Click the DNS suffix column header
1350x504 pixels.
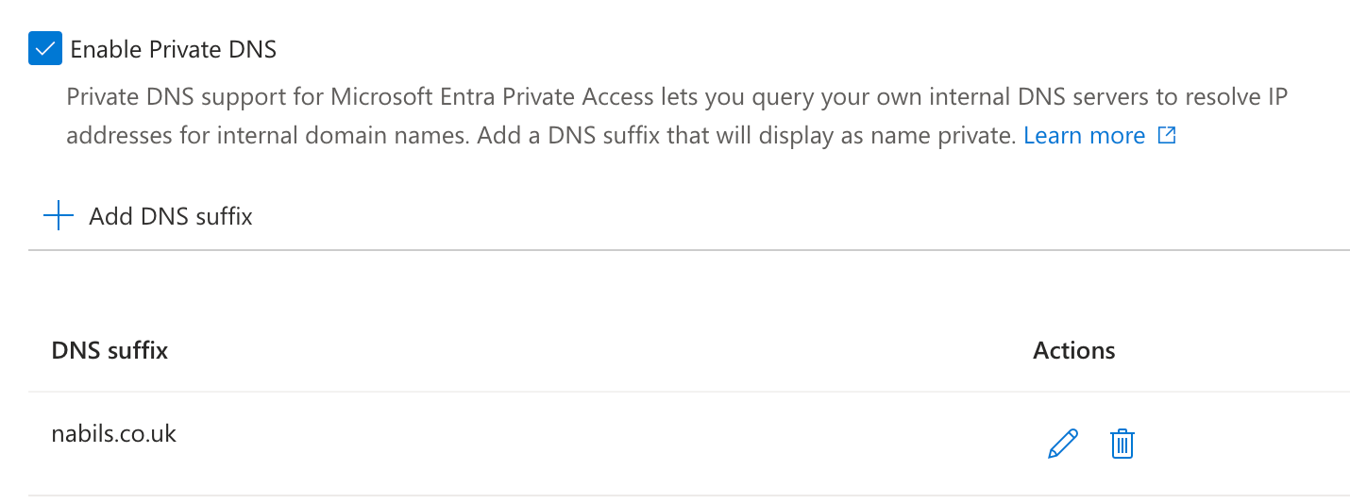(110, 351)
